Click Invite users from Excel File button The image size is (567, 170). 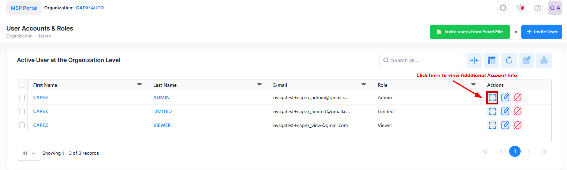469,32
